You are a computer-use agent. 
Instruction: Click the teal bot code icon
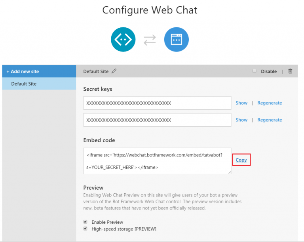(x=123, y=39)
